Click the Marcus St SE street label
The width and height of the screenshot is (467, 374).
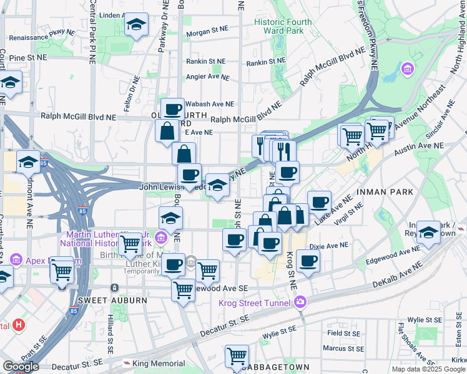[343, 348]
